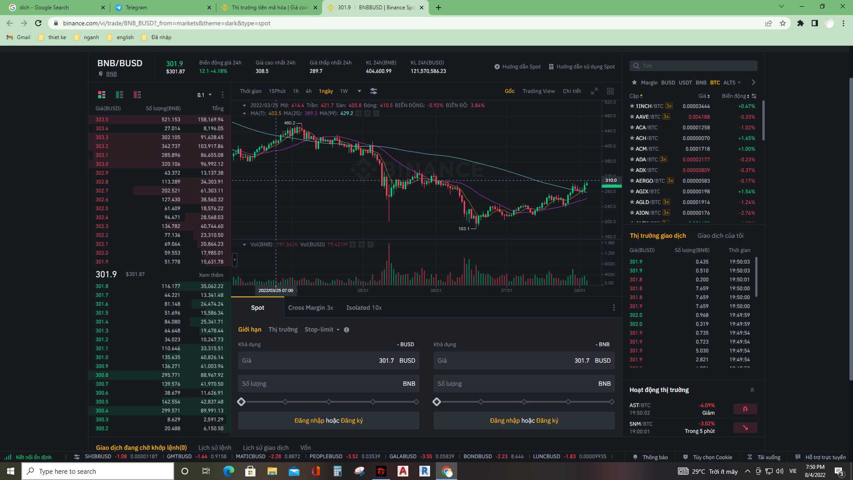
Task: Open order book 0.1 decimal grouping dropdown
Action: 204,95
